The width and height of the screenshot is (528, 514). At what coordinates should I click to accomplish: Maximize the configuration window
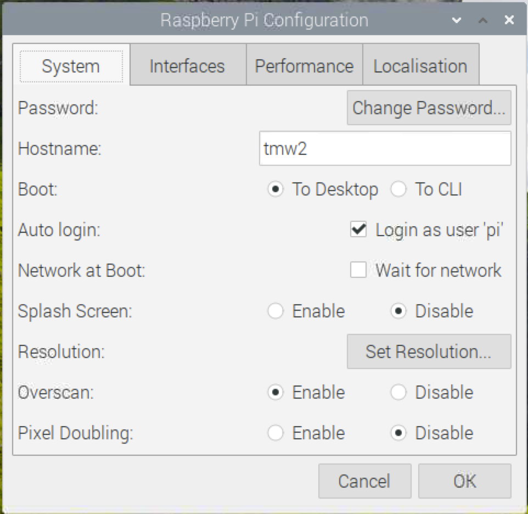483,21
